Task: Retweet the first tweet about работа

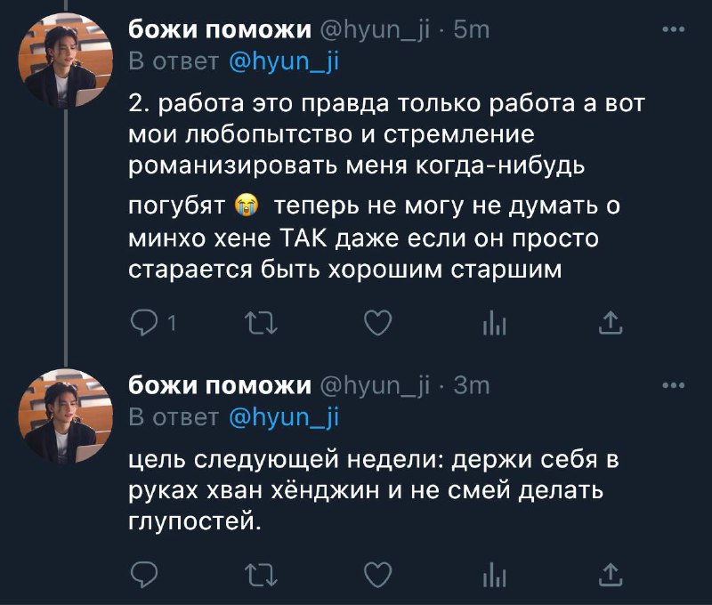Action: [x=261, y=323]
